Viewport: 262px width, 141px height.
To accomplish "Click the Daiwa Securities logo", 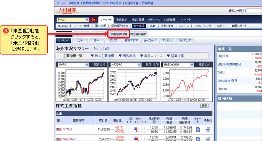I will (67, 11).
